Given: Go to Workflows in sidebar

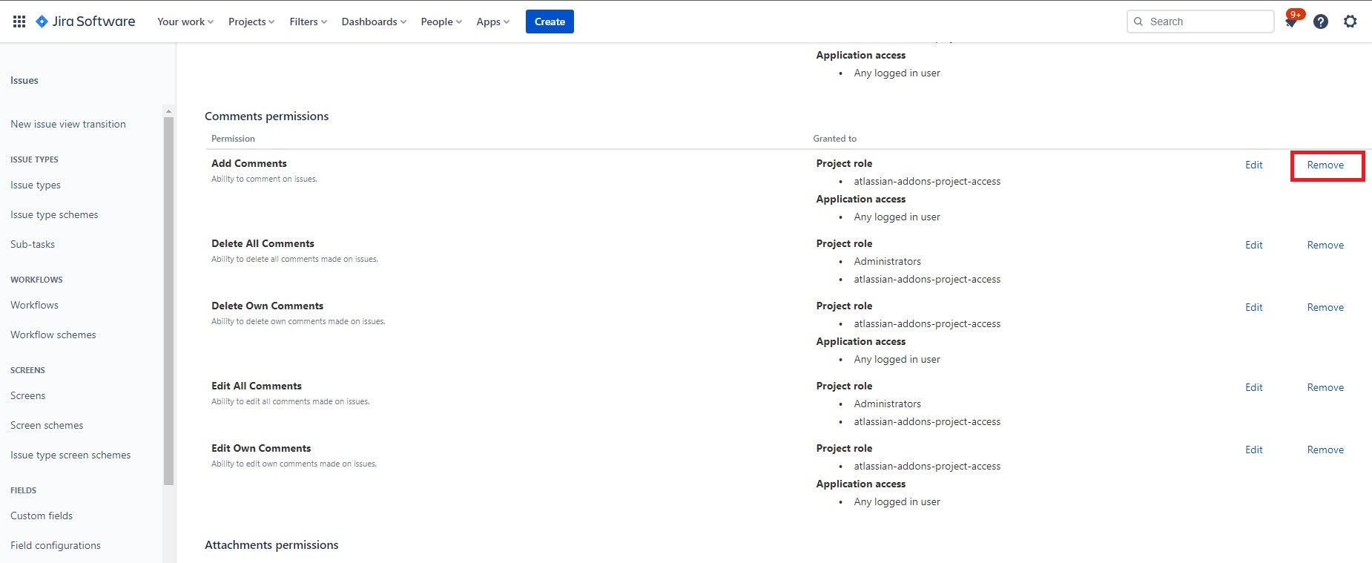Looking at the screenshot, I should coord(34,305).
